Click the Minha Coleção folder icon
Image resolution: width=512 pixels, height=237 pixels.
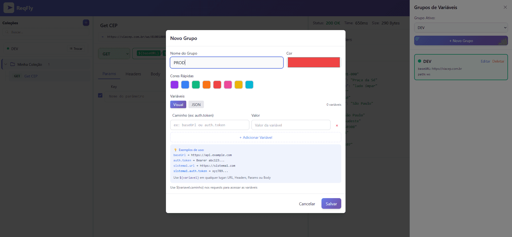click(x=13, y=64)
